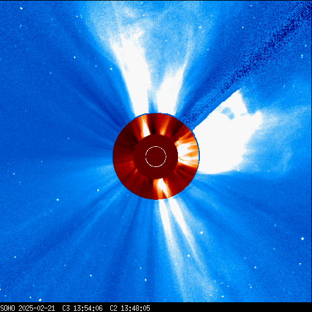Click the date text 2025-02-21
Screen dimensions: 312x312
coord(37,308)
